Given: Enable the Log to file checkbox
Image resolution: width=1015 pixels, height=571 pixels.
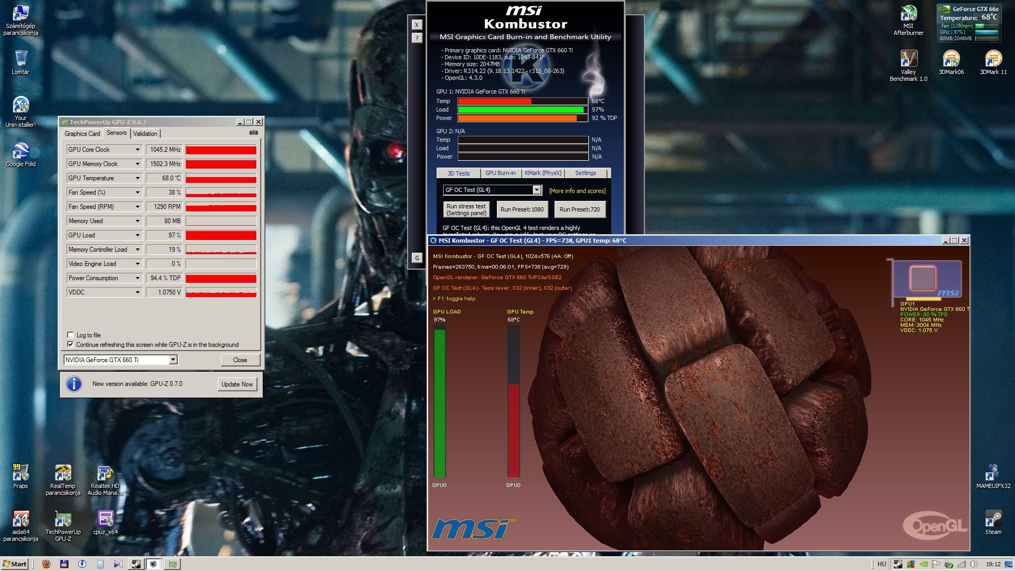Looking at the screenshot, I should [x=70, y=335].
